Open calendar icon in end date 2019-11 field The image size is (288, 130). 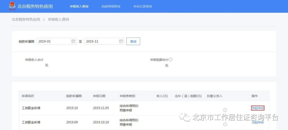coord(121,41)
